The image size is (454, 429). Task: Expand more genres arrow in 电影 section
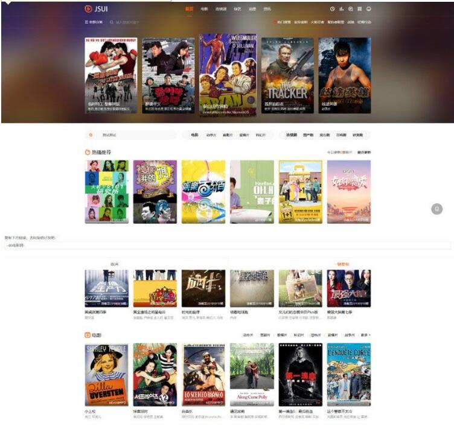point(366,335)
